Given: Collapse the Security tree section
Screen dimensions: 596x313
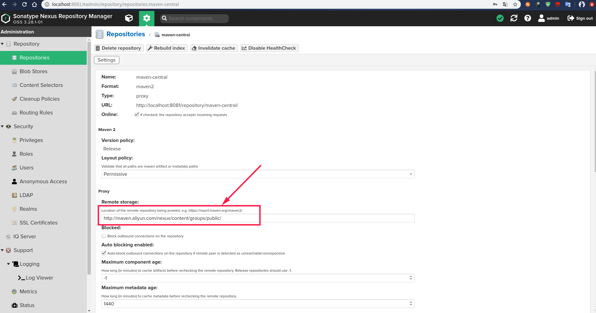Looking at the screenshot, I should 3,126.
